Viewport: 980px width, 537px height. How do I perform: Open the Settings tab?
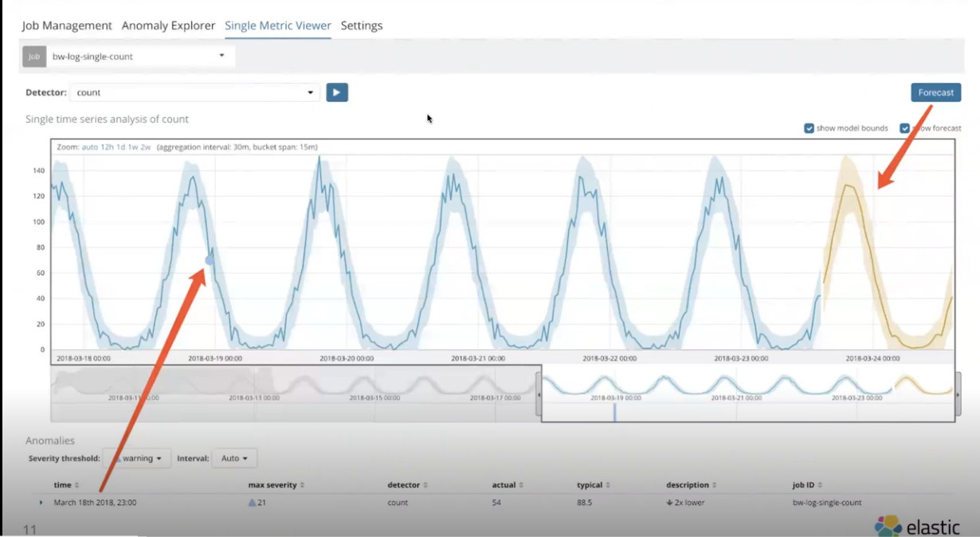tap(362, 25)
